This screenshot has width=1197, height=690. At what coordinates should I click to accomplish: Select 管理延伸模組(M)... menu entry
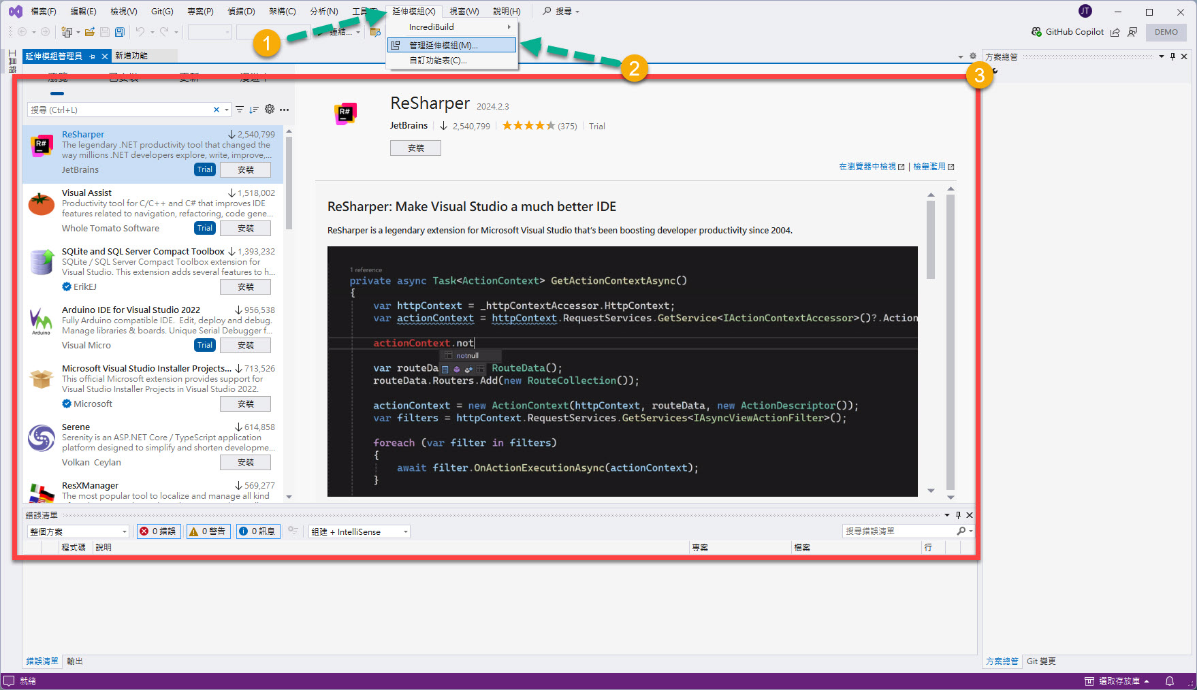tap(452, 45)
